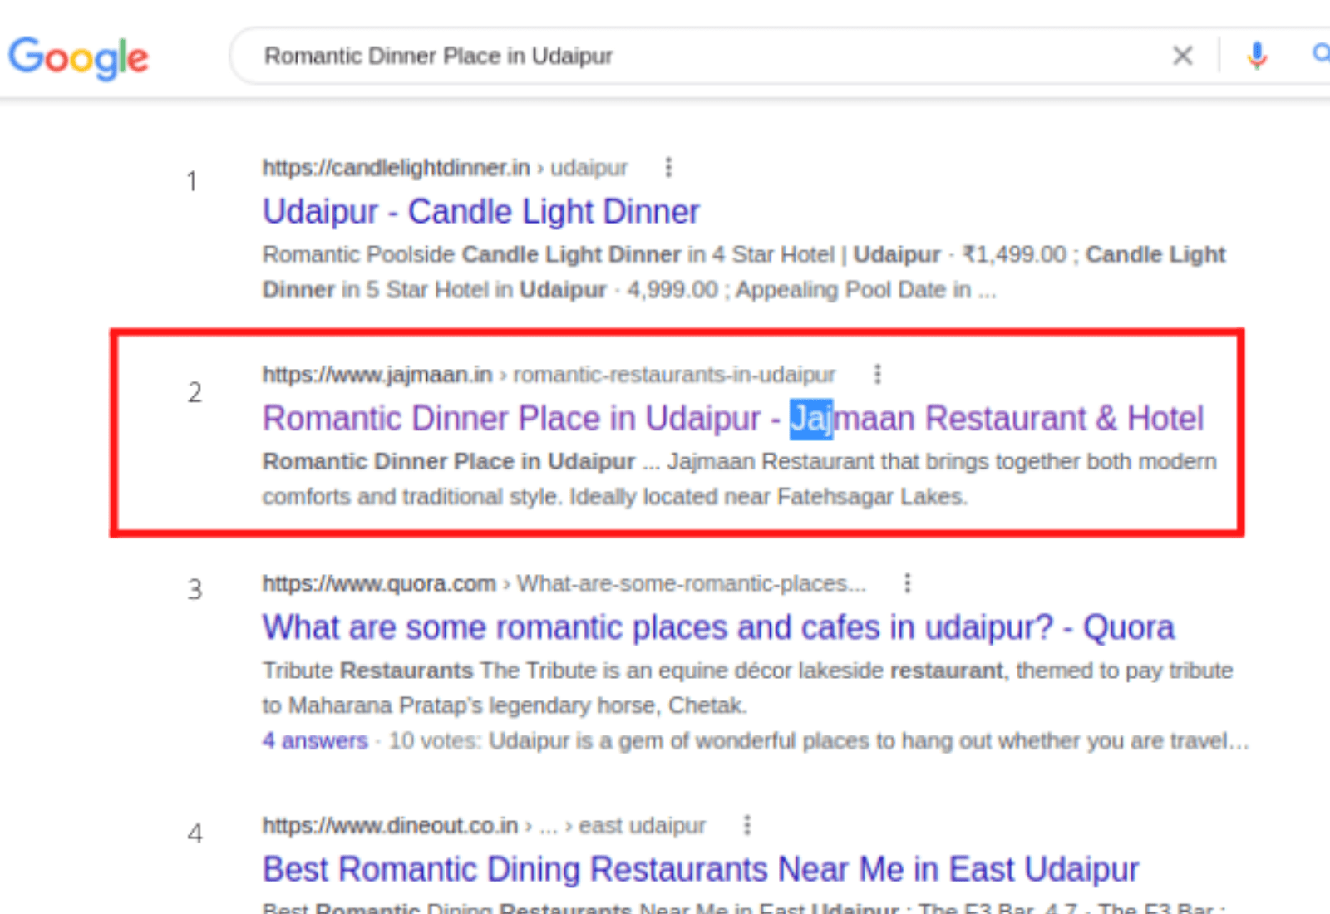1330x914 pixels.
Task: Open the Jajmaan Restaurant & Hotel result
Action: [x=731, y=419]
